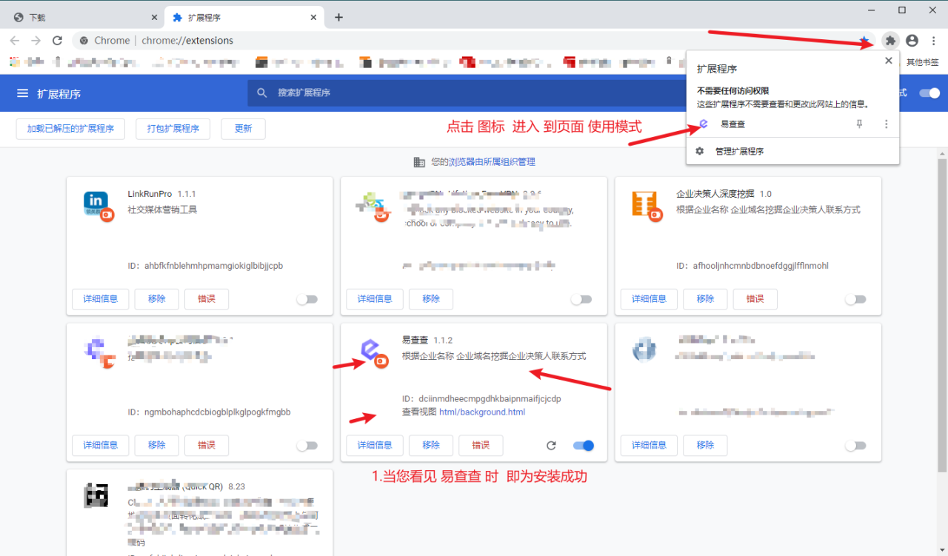948x556 pixels.
Task: Click 管理扩展程序 menu entry
Action: coord(792,151)
